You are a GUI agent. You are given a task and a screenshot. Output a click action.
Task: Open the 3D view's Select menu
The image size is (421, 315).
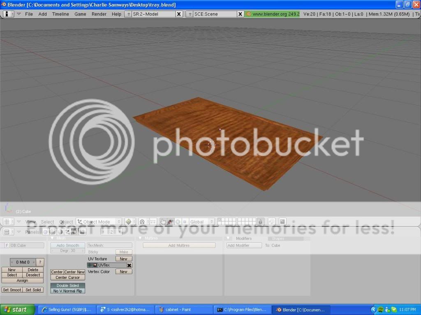[47, 222]
